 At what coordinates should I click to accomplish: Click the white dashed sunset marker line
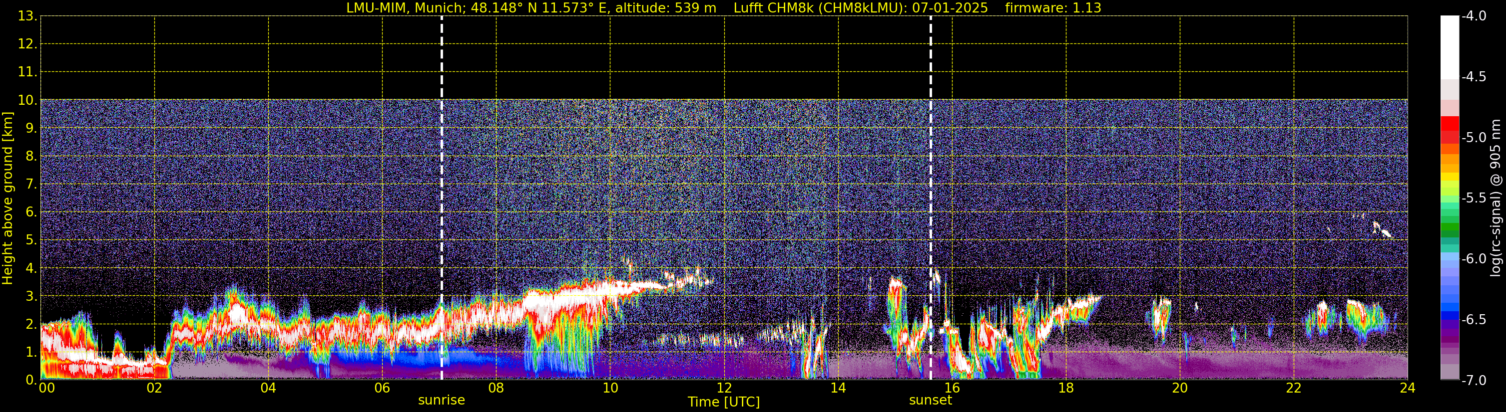point(931,197)
